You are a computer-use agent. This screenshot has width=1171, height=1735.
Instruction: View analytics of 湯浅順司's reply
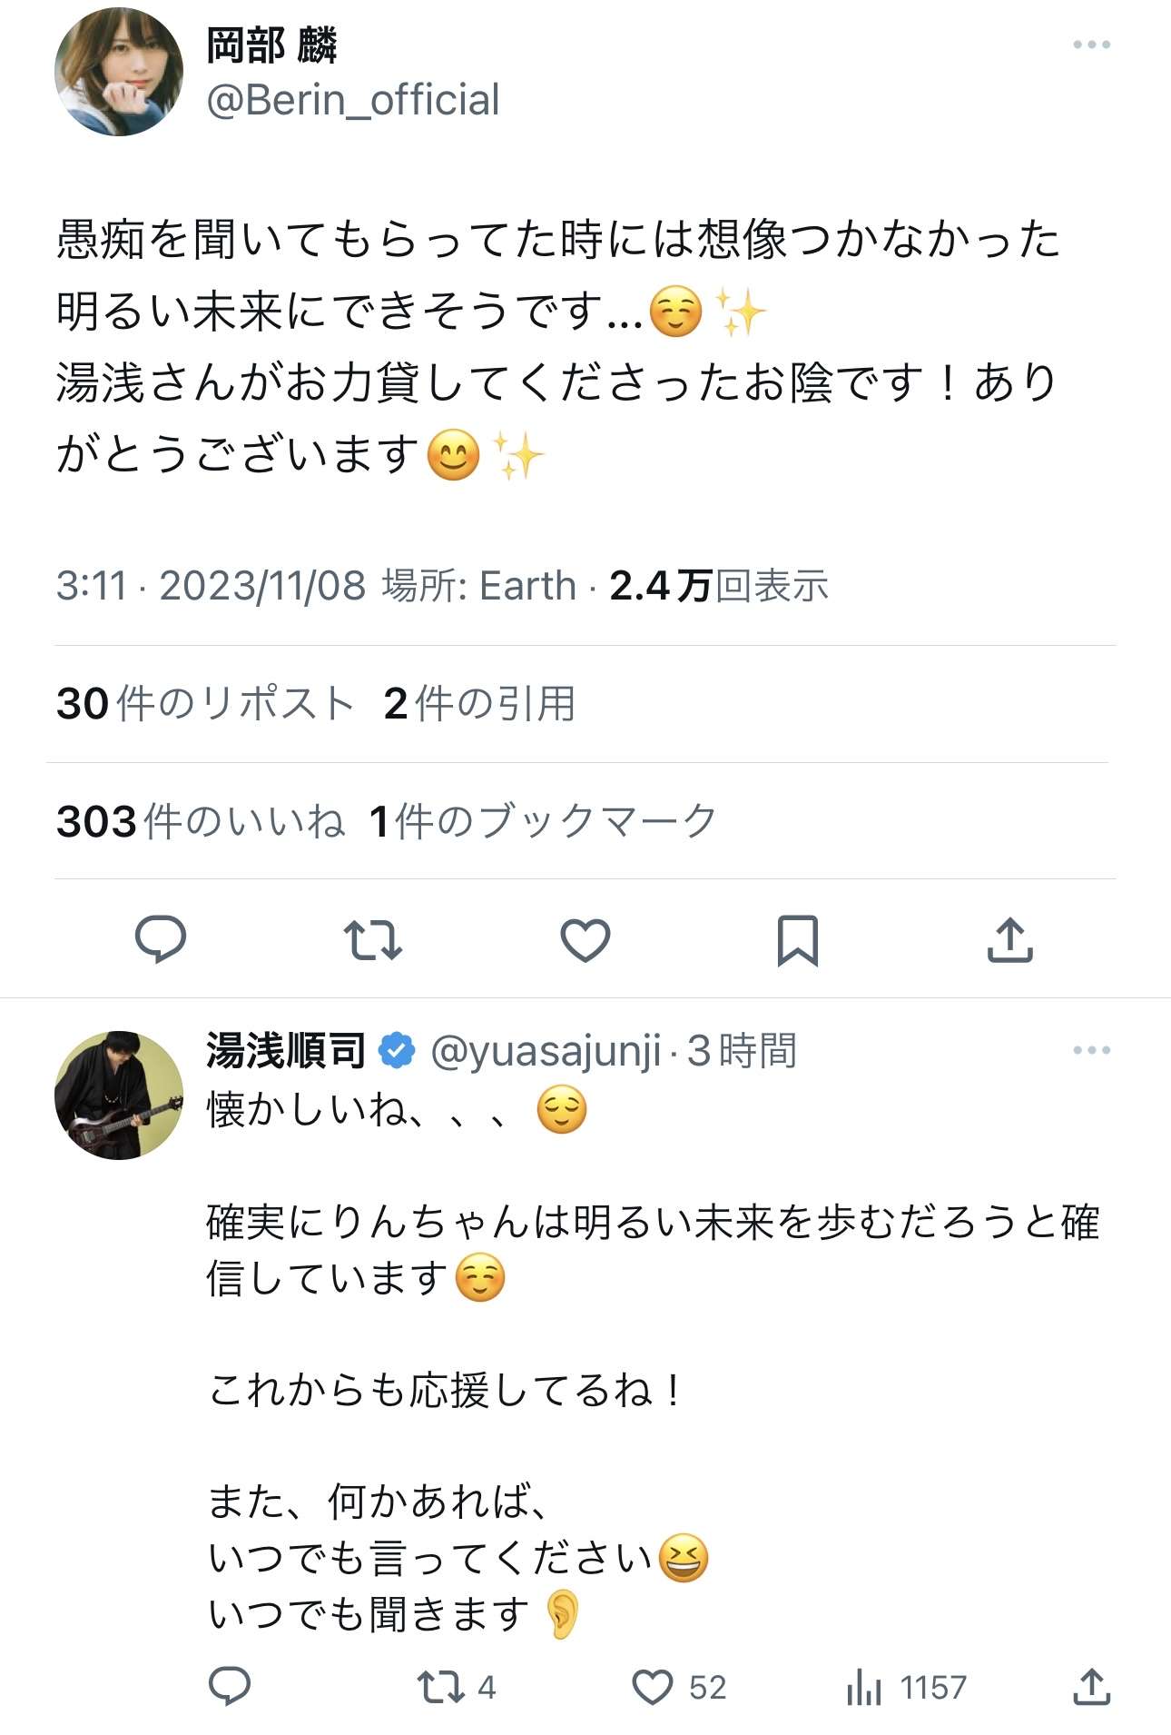pyautogui.click(x=863, y=1687)
